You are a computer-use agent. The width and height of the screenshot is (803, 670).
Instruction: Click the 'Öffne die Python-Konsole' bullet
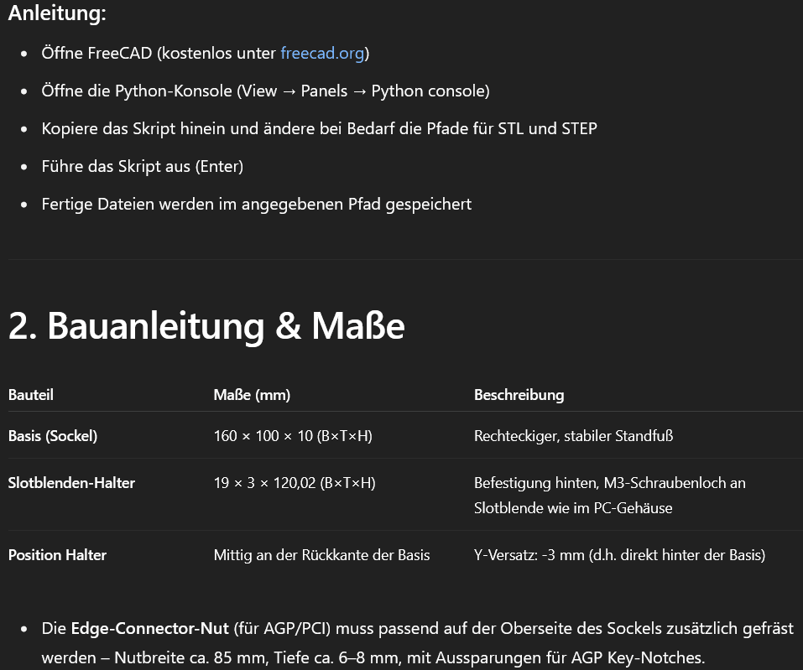pos(265,91)
